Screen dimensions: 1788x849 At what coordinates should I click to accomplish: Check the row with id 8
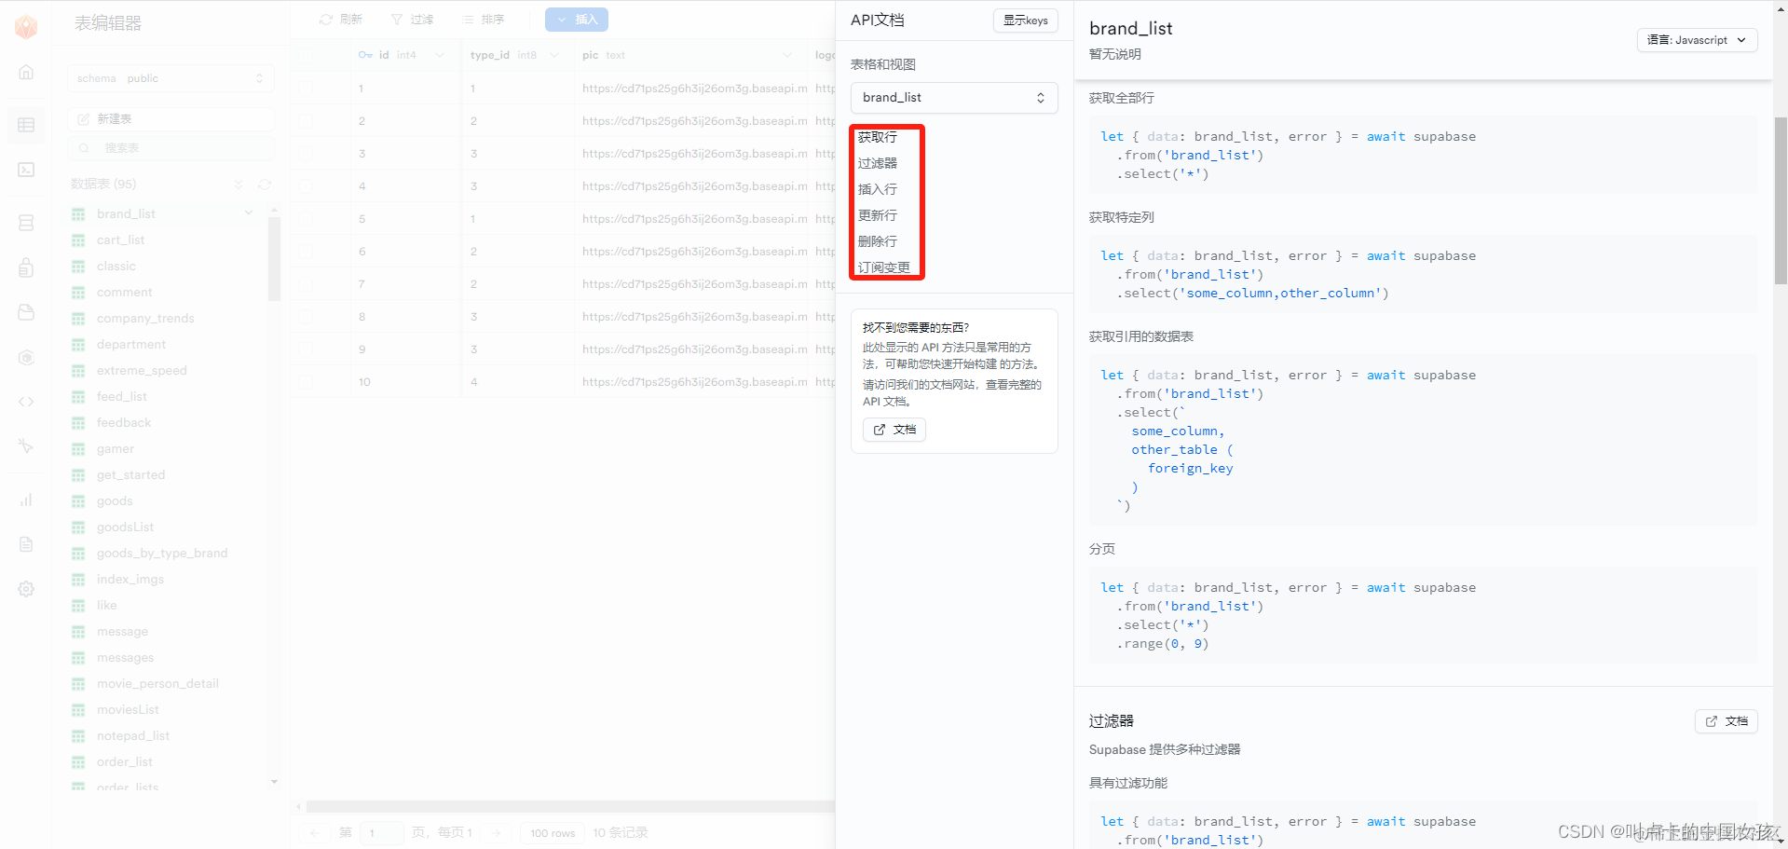(x=306, y=317)
